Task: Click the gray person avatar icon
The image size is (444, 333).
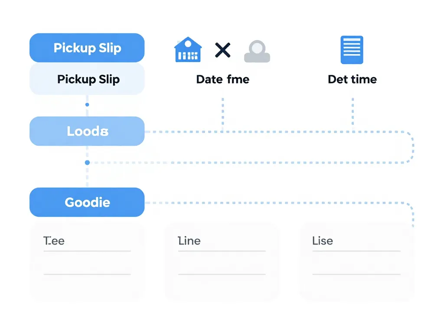Action: point(257,51)
